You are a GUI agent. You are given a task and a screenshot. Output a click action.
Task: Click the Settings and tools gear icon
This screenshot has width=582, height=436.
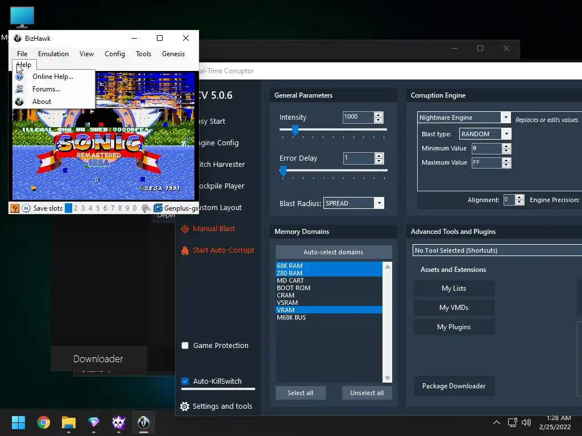[185, 406]
